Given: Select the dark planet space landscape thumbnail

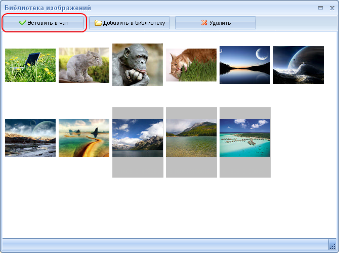Looking at the screenshot, I should (299, 65).
